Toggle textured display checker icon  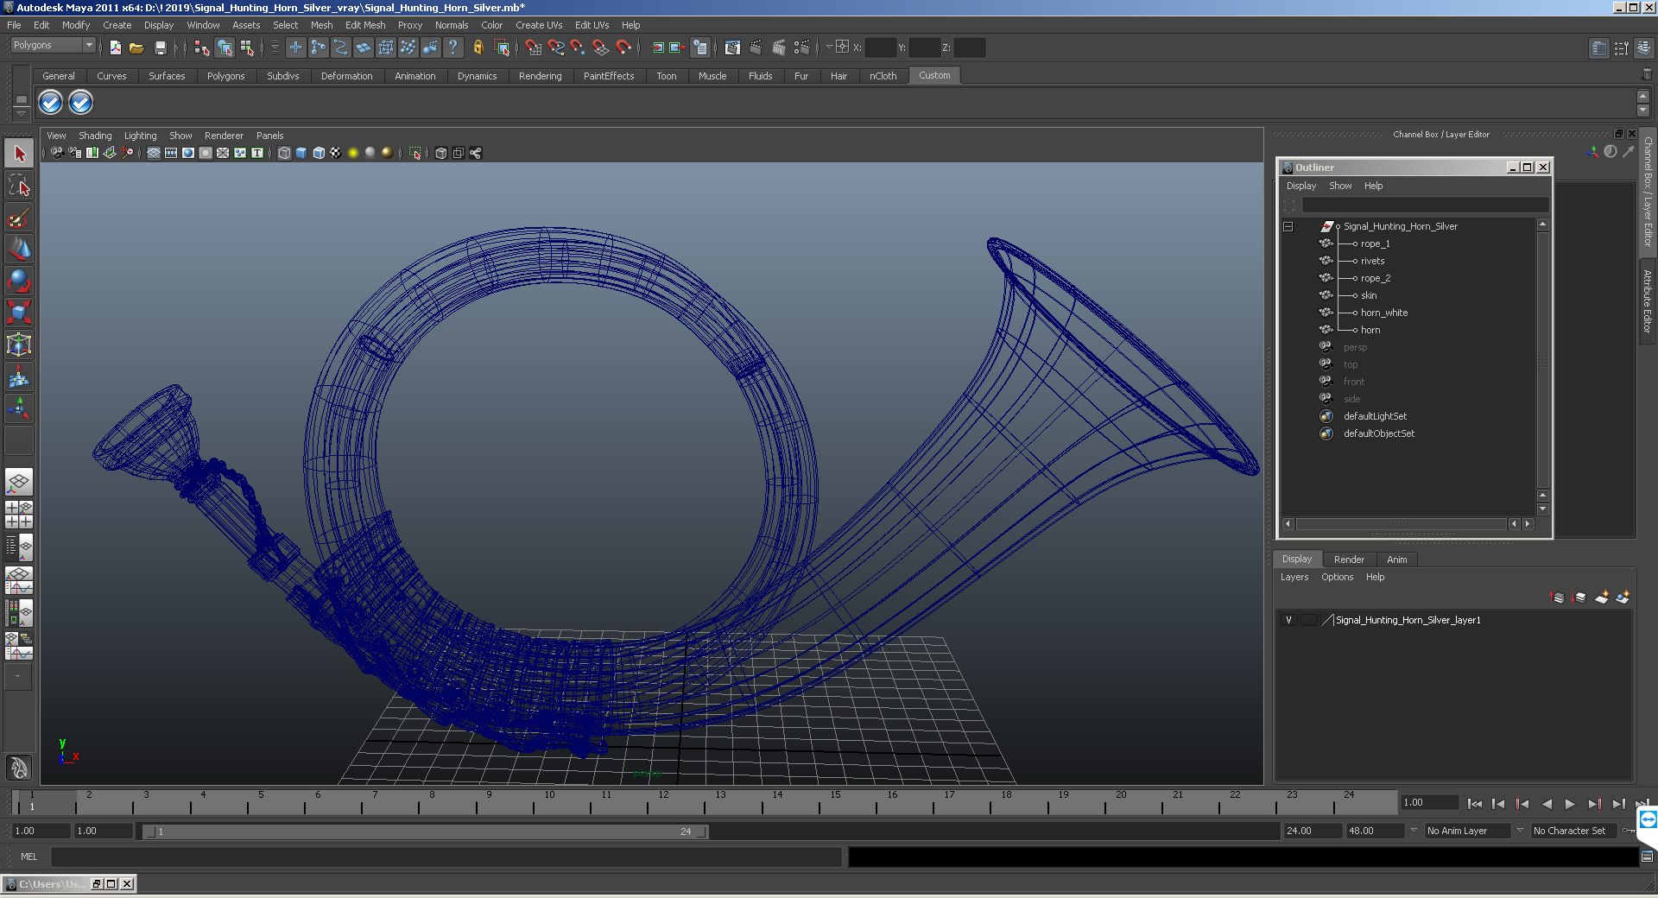coord(336,153)
